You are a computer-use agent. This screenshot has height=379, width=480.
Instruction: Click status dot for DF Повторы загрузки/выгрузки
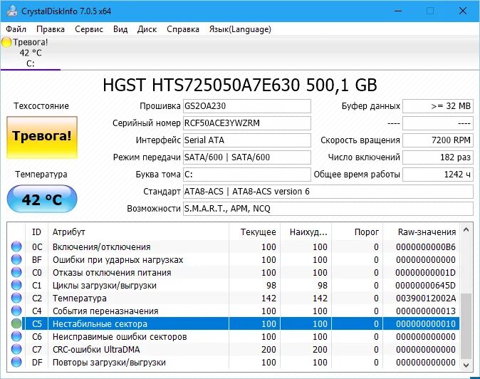tap(16, 362)
